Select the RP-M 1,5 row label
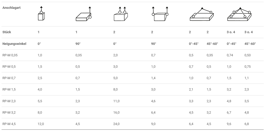The image size is (265, 131). point(9,89)
